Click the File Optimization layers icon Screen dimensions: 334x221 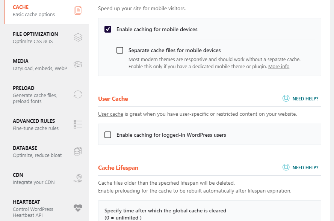(78, 37)
